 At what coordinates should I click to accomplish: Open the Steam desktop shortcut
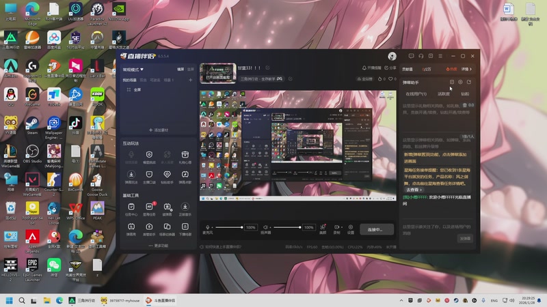[x=32, y=126]
